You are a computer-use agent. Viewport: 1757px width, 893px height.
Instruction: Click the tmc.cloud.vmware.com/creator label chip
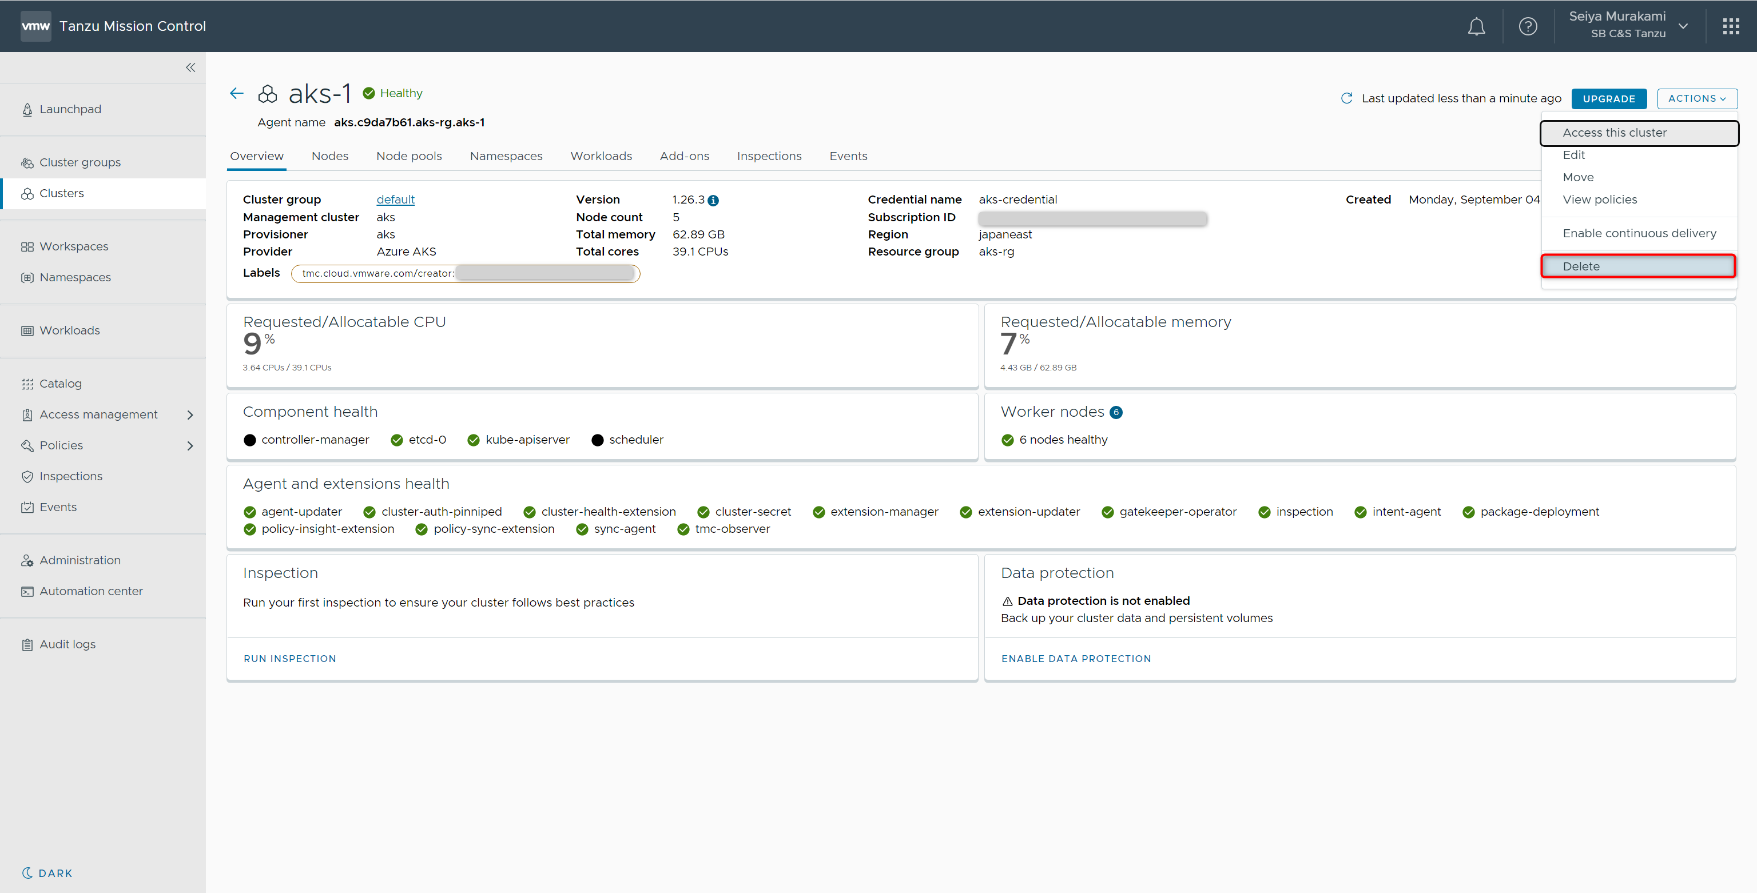click(x=464, y=273)
